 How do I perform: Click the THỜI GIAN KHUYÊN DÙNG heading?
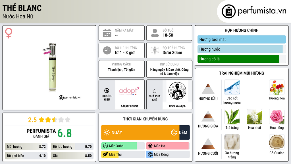coord(145,119)
